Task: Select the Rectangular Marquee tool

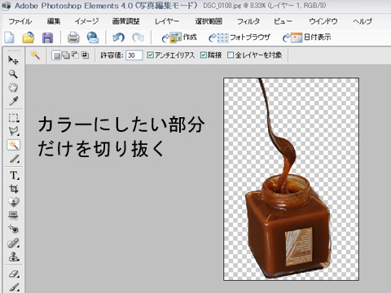Action: [13, 118]
